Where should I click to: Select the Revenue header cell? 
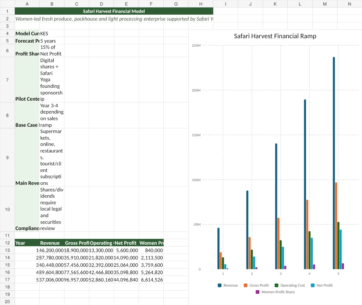click(x=52, y=243)
